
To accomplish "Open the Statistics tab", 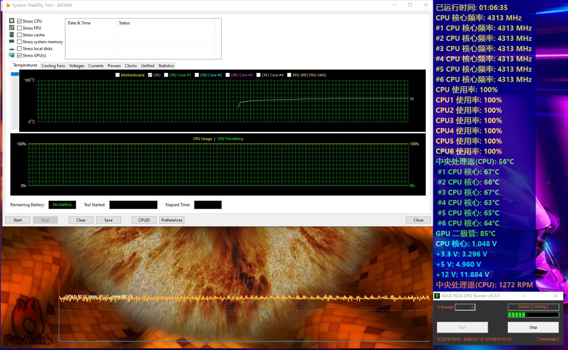I will [x=166, y=66].
